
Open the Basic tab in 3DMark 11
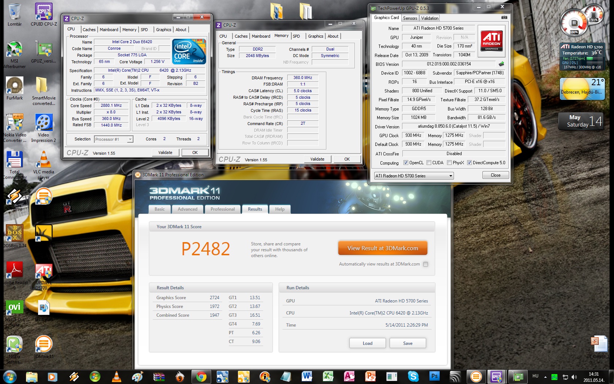(x=160, y=209)
